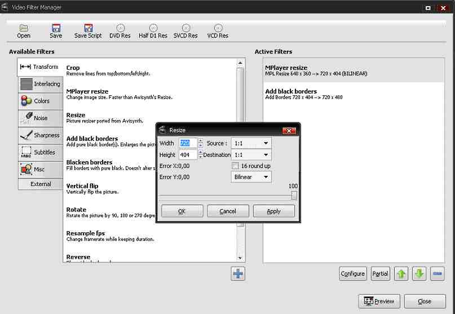
Task: Select the Rotate filter
Action: click(x=111, y=213)
